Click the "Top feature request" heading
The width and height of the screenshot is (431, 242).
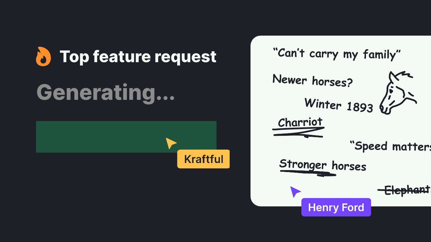click(x=138, y=56)
